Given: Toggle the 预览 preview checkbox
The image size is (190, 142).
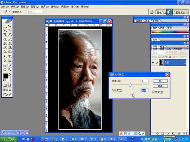Looking at the screenshot, I should tap(154, 92).
